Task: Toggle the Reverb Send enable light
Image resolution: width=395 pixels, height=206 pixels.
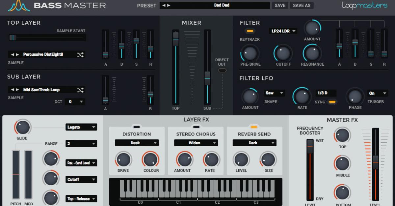Action: (254, 127)
